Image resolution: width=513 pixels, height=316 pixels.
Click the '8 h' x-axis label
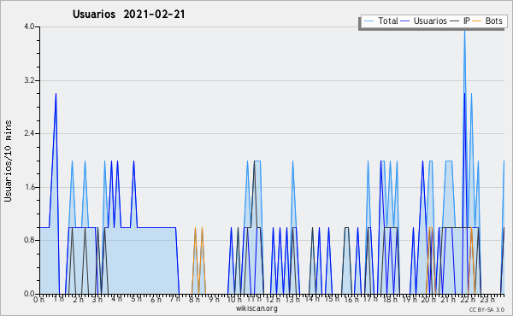pyautogui.click(x=194, y=300)
